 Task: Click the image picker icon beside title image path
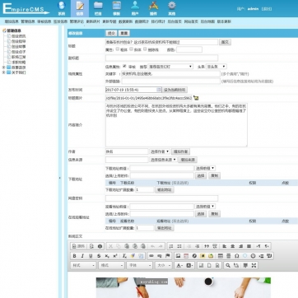click(x=196, y=98)
